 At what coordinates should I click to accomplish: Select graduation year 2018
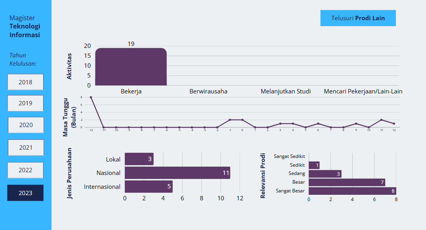[x=25, y=82]
